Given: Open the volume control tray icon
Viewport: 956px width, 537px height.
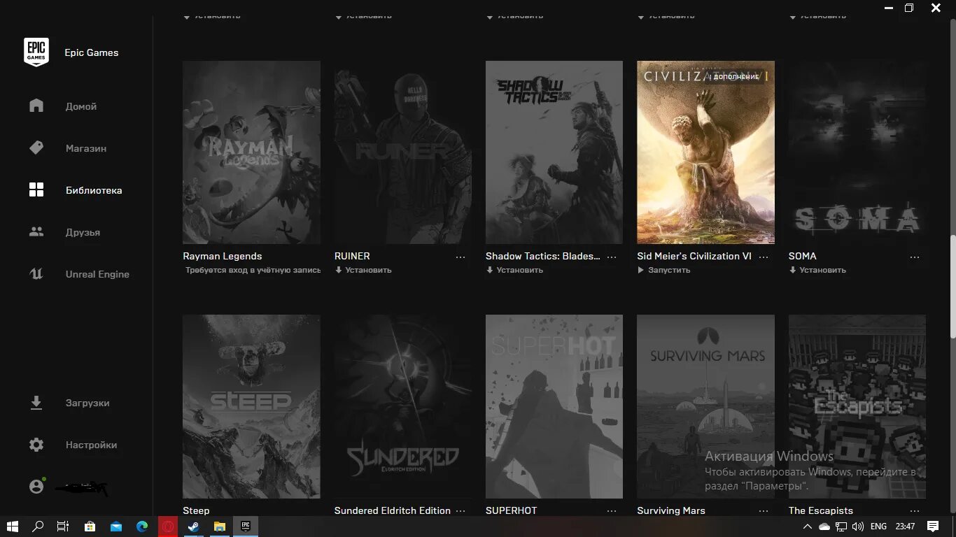Looking at the screenshot, I should coord(857,527).
